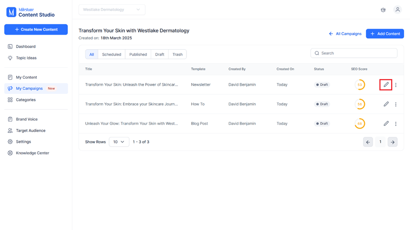Click the Blog Post template cell
Image resolution: width=410 pixels, height=230 pixels.
point(199,123)
